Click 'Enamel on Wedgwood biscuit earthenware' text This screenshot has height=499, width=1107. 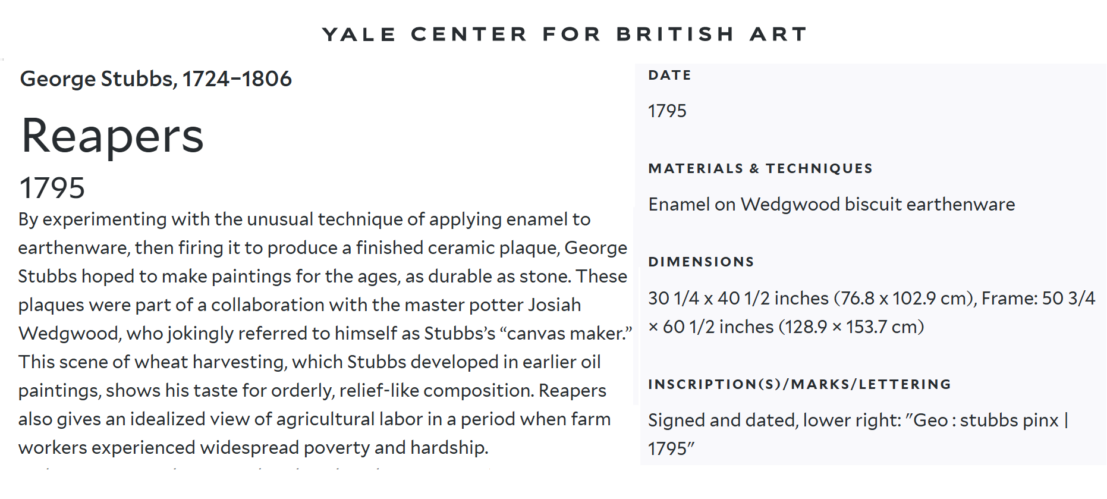pyautogui.click(x=831, y=205)
